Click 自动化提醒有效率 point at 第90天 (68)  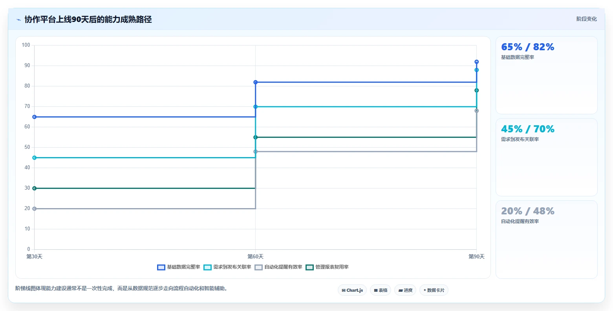coord(477,111)
